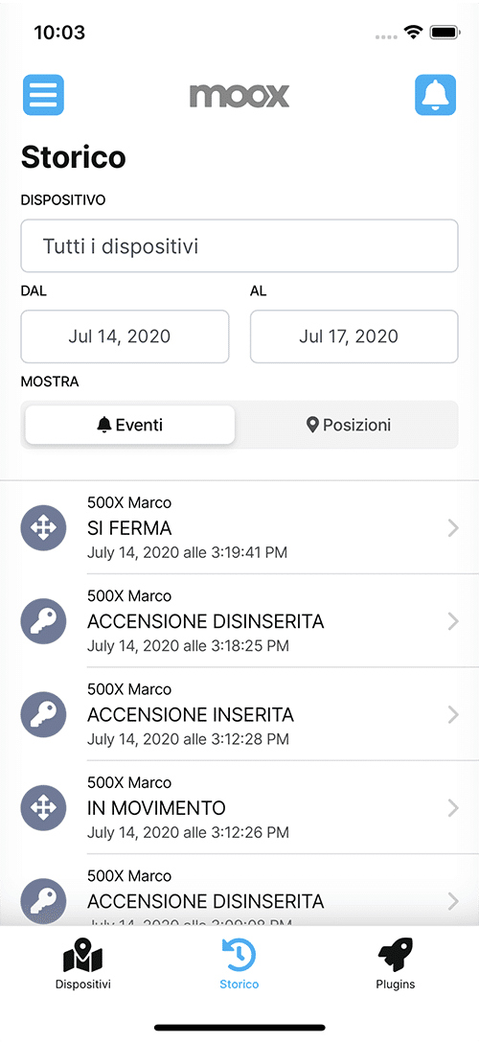Expand the ACCENSIONE INSERITA chevron
Viewport: 479px width, 1043px height.
pos(453,714)
